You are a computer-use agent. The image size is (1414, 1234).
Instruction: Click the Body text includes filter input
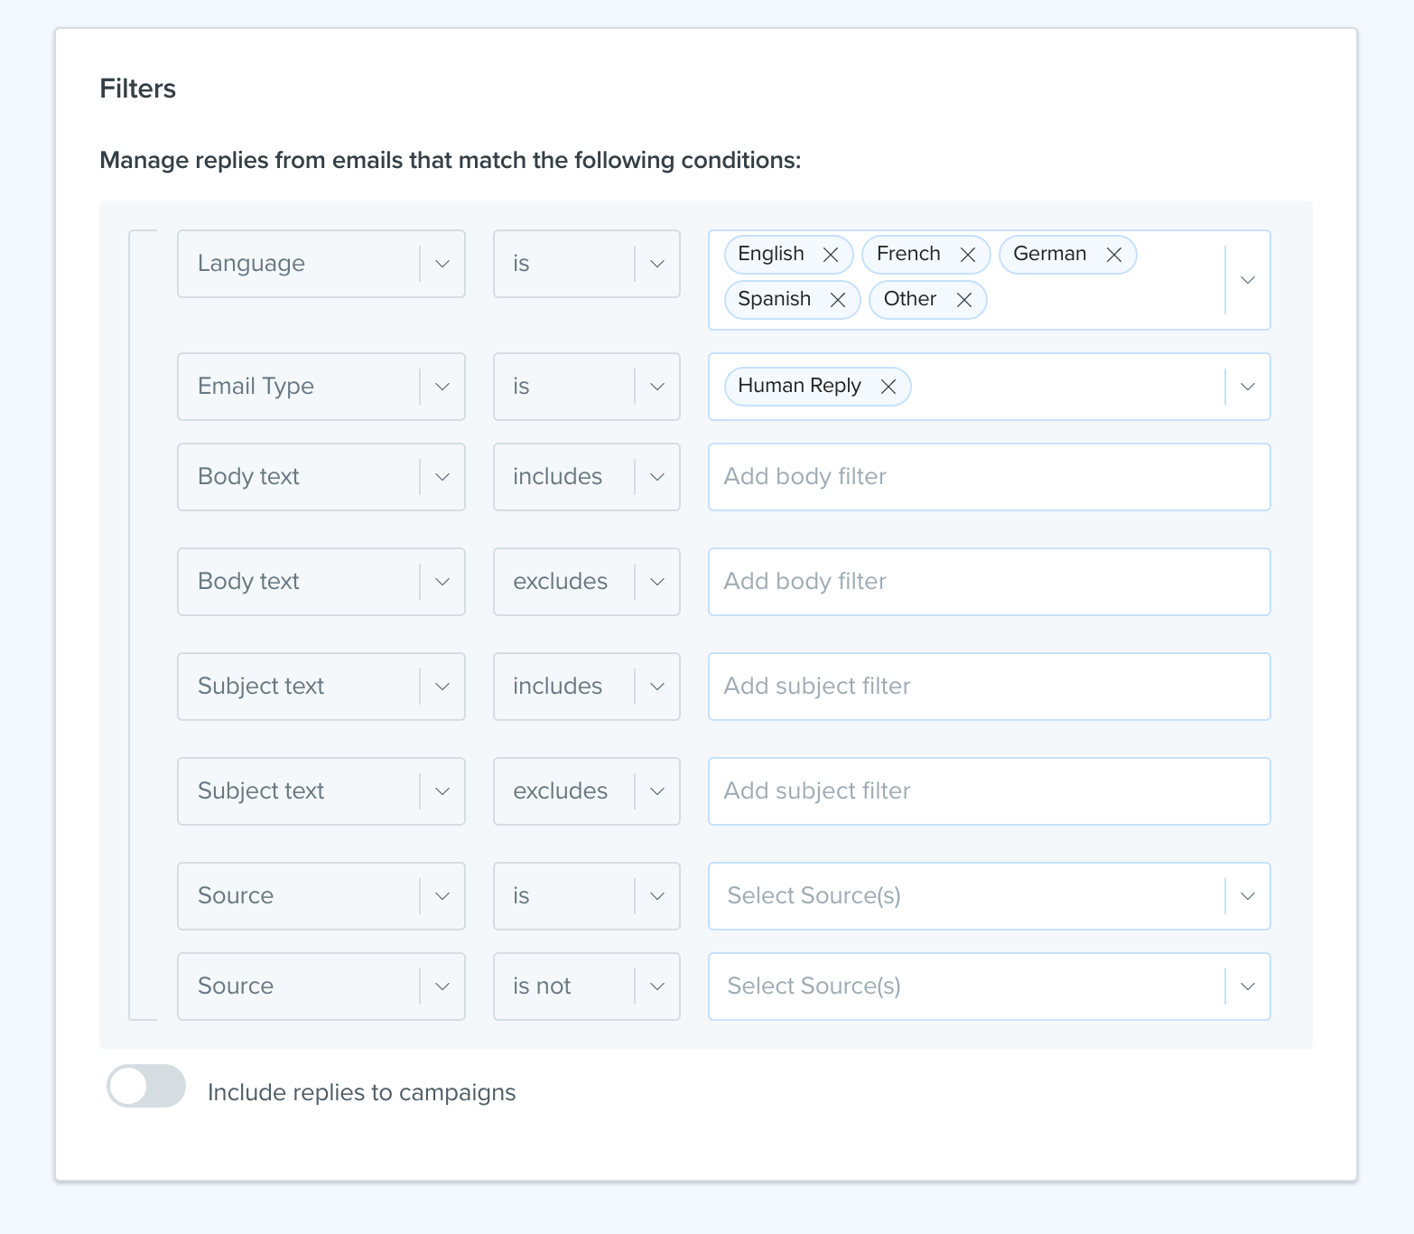(x=990, y=477)
